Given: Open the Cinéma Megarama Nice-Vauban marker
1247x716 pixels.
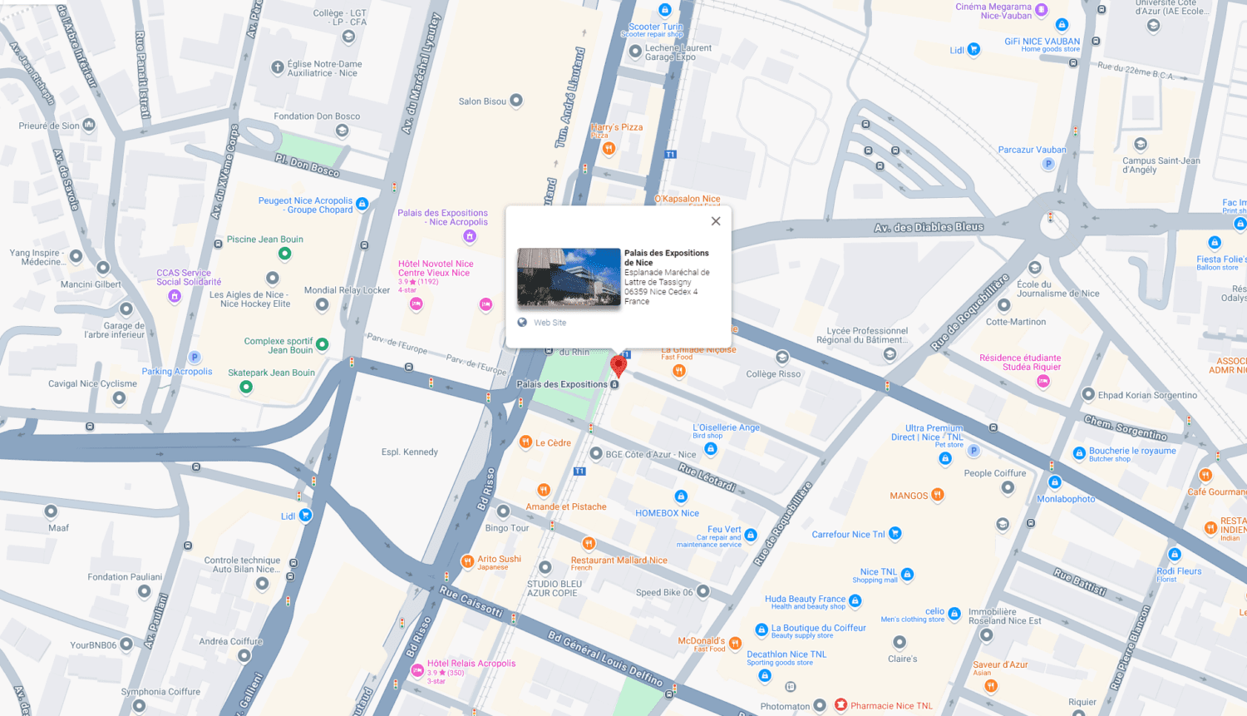Looking at the screenshot, I should [x=1041, y=11].
